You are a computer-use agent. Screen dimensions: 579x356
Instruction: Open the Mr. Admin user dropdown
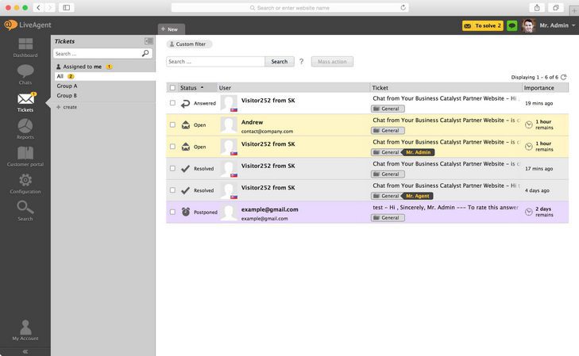pyautogui.click(x=556, y=25)
